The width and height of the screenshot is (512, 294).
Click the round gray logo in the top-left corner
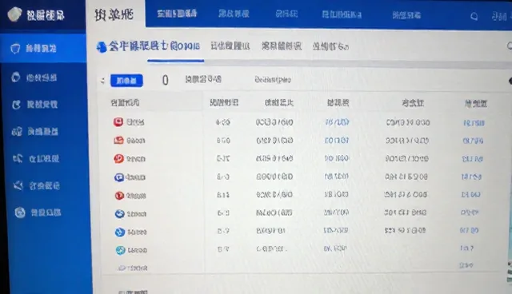pyautogui.click(x=14, y=14)
